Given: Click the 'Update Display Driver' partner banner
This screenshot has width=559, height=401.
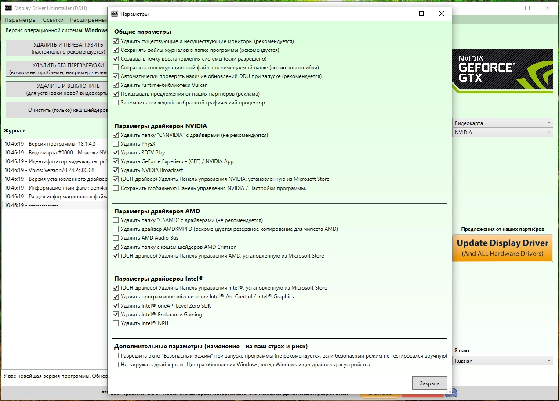Looking at the screenshot, I should click(503, 248).
